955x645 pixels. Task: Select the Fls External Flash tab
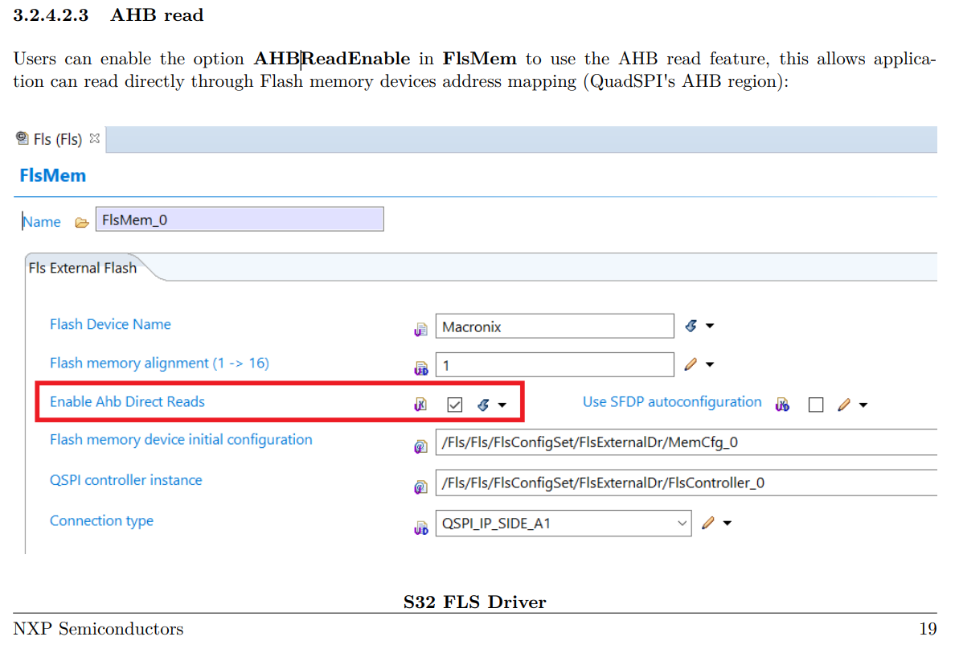click(81, 267)
